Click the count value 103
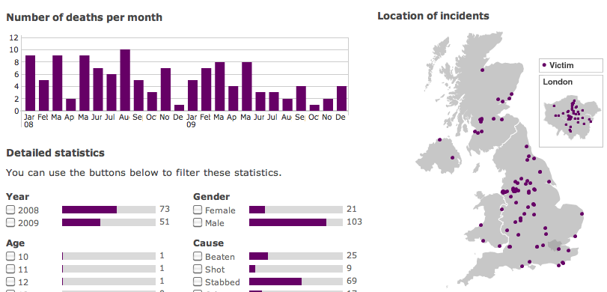Image resolution: width=607 pixels, height=292 pixels. click(354, 222)
